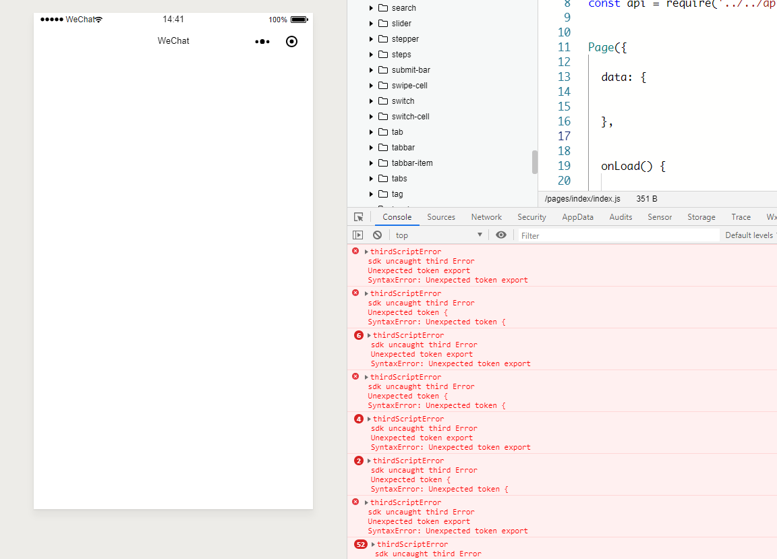Click the data: { code on line 13
This screenshot has height=559, width=777.
[624, 78]
